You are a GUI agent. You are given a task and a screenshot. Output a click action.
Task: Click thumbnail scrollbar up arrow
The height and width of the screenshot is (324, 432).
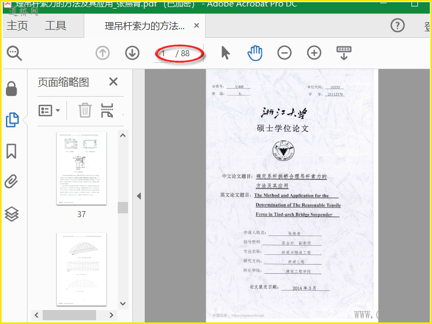[123, 136]
